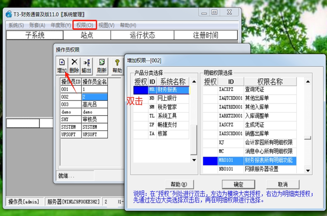
Task: Toggle 授权 cell for 网上银行 row
Action: [x=141, y=98]
